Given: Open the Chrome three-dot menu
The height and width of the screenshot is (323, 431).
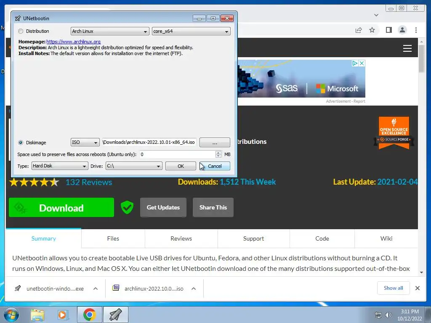Looking at the screenshot, I should point(416,30).
